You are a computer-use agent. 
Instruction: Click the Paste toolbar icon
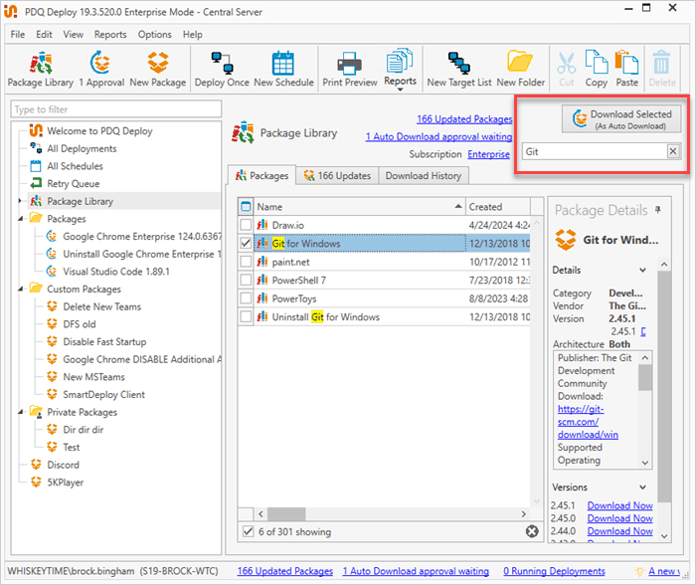point(626,70)
